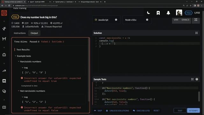Viewport: 204px width, 115px height.
Task: Select the Spread syntax browser tab
Action: coord(64,2)
